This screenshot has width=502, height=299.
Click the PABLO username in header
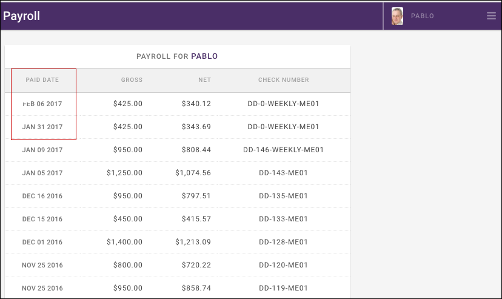point(423,16)
